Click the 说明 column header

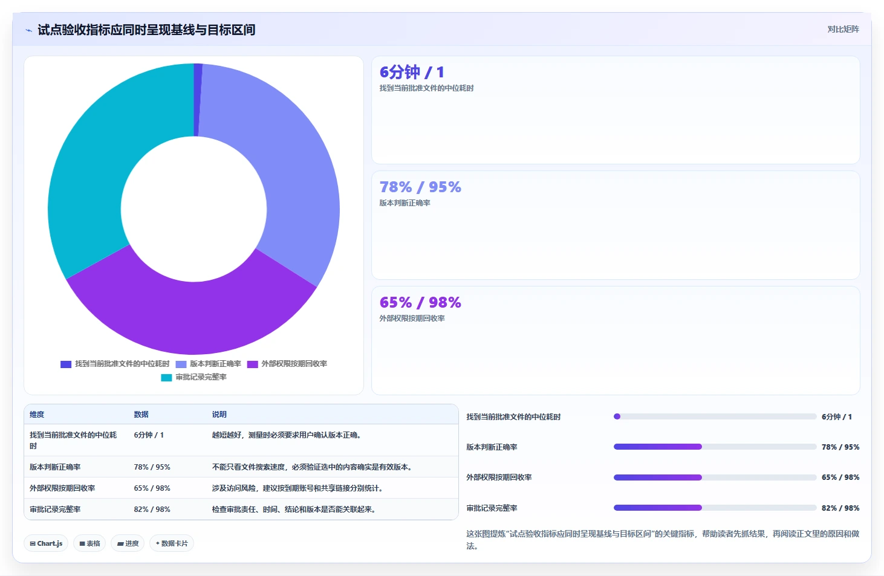(x=219, y=415)
